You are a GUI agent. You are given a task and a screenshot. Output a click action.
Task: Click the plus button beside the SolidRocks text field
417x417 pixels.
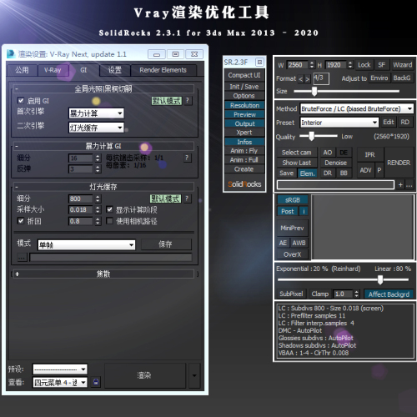click(x=400, y=184)
